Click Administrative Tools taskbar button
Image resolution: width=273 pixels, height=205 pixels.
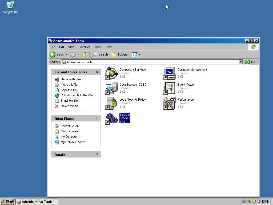[x=36, y=202]
